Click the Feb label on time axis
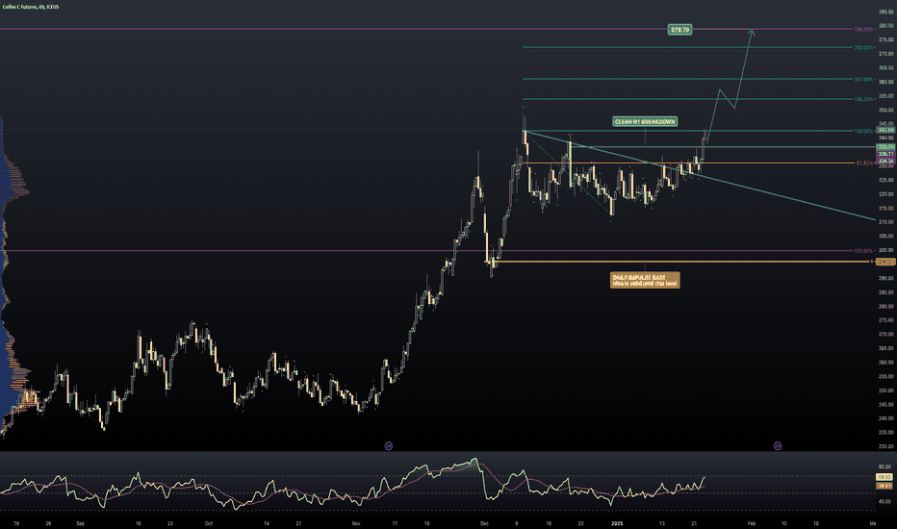 tap(752, 523)
